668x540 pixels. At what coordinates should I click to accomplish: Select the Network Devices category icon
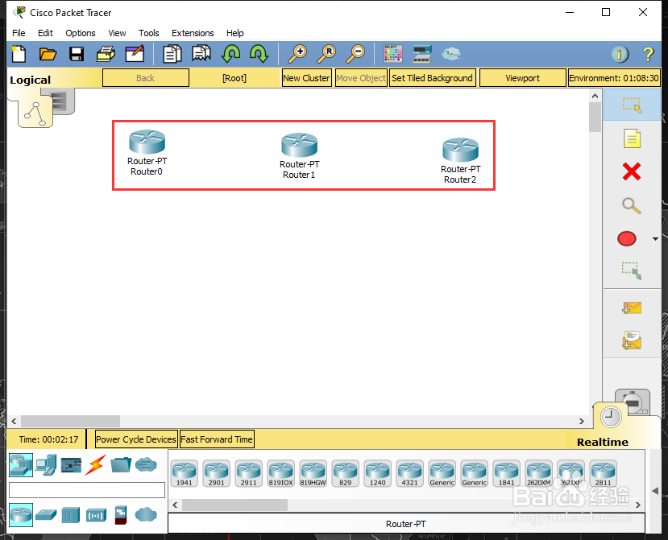[x=21, y=464]
